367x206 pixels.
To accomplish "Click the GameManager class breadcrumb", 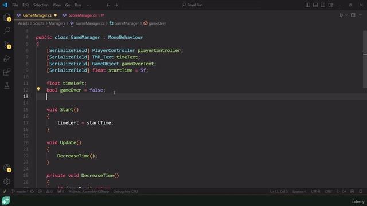I will pos(126,23).
